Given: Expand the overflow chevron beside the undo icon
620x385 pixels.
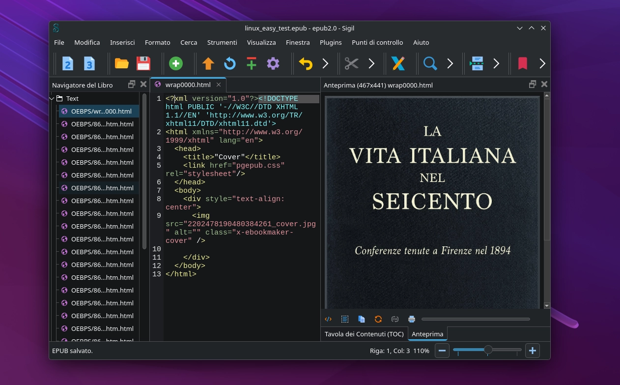Looking at the screenshot, I should click(x=325, y=63).
